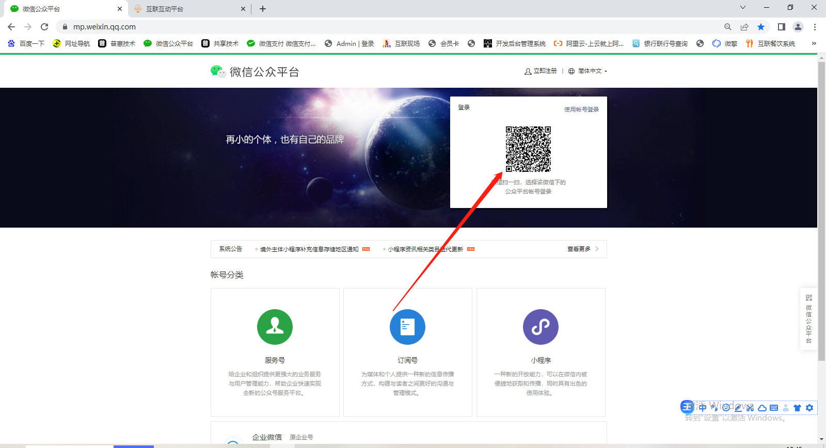
Task: Click the WeChat logo in page header
Action: coord(218,71)
